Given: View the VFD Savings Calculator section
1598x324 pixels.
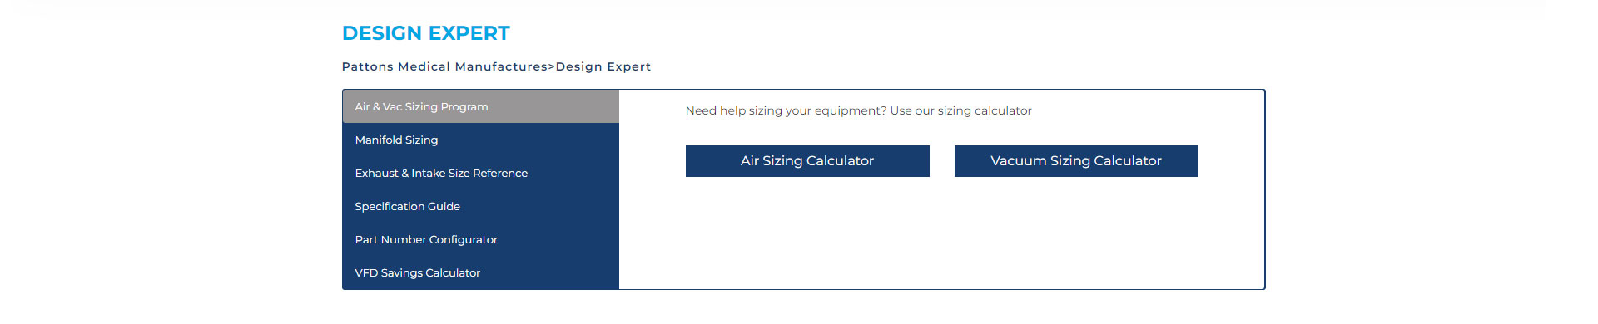Looking at the screenshot, I should click(480, 272).
